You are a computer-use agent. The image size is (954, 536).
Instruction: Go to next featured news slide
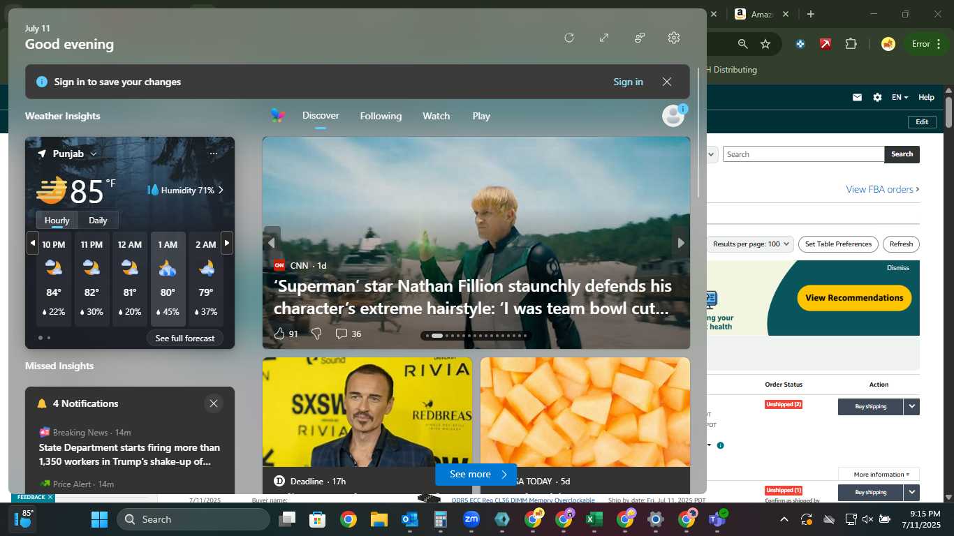point(681,243)
